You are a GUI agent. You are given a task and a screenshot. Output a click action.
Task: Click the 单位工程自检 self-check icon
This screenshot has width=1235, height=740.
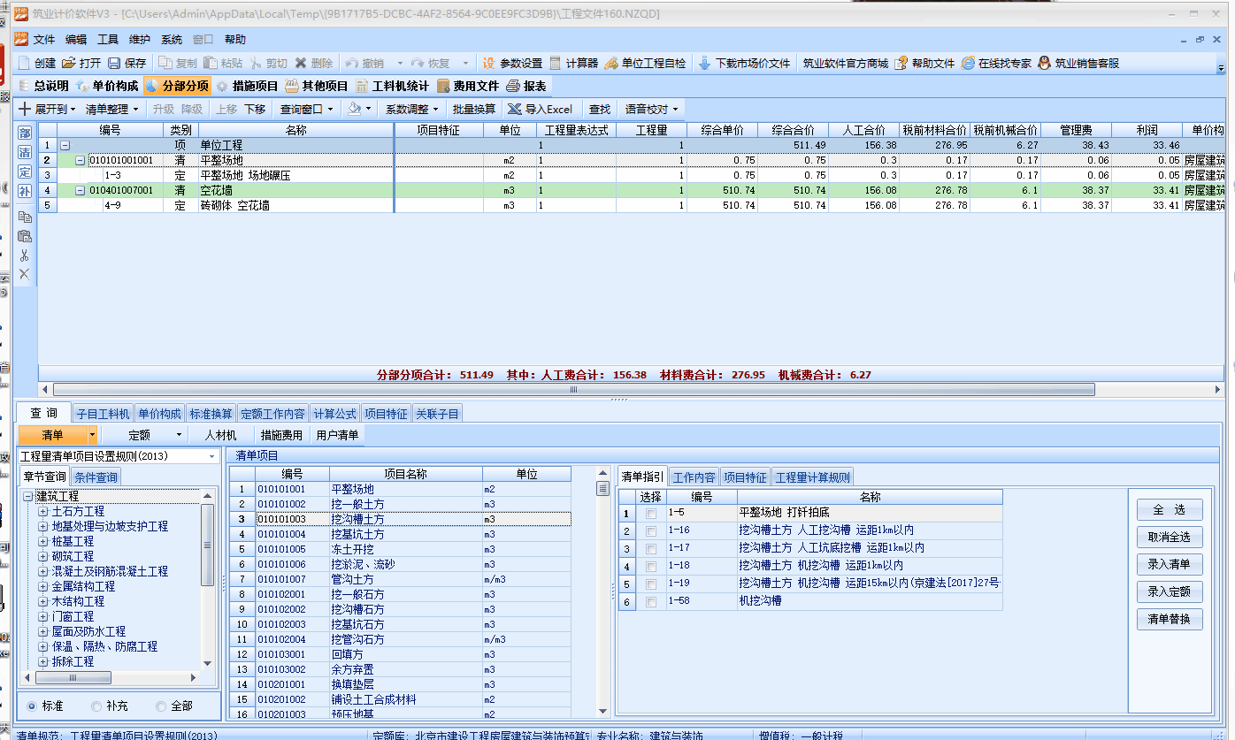[x=612, y=64]
